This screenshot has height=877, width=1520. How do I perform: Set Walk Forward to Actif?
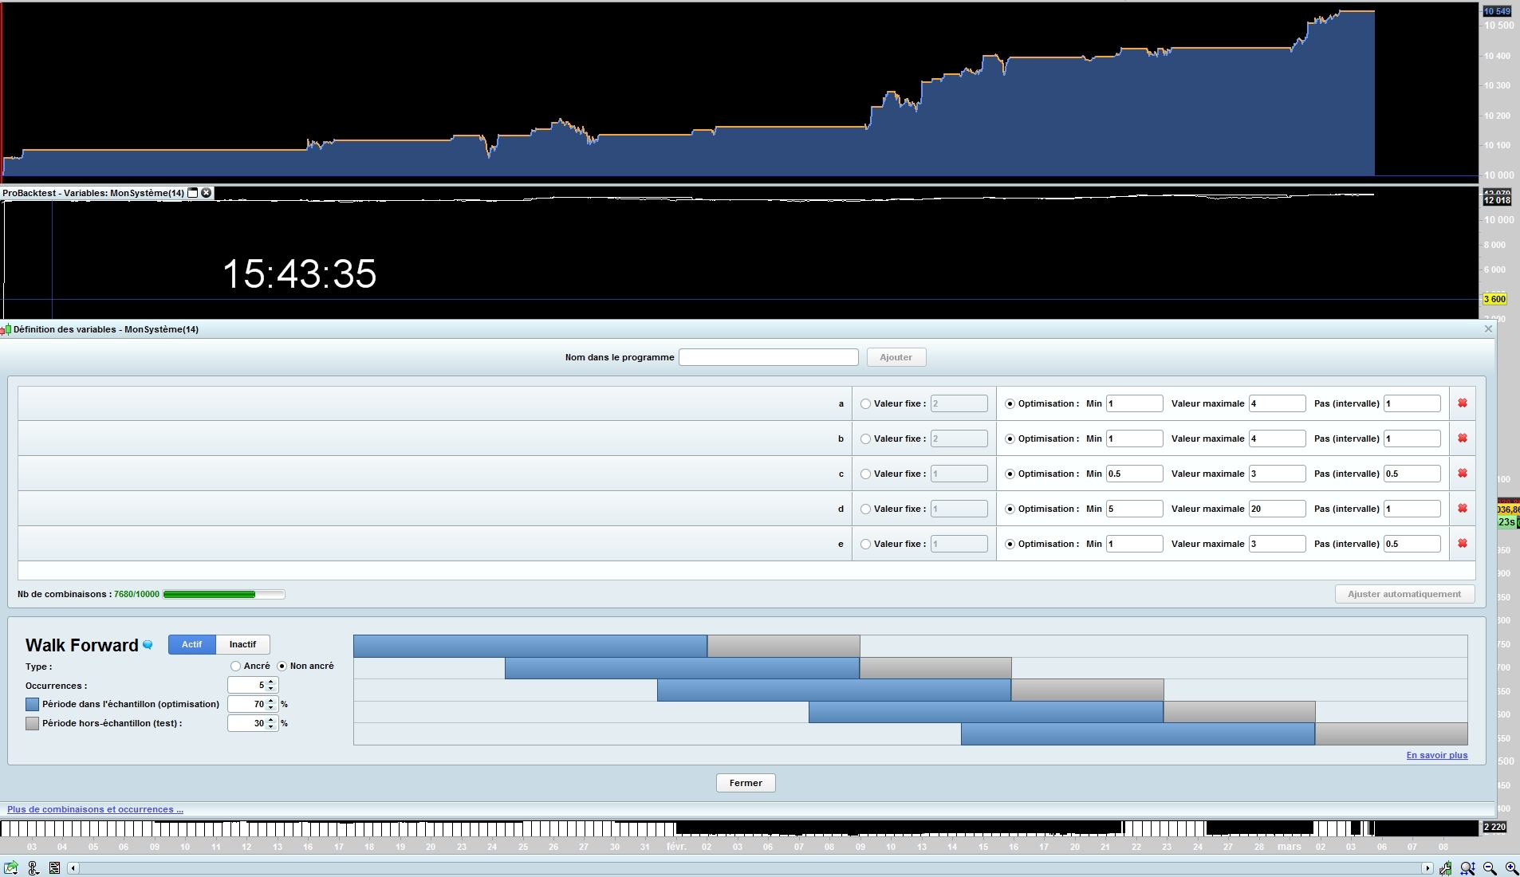point(192,644)
